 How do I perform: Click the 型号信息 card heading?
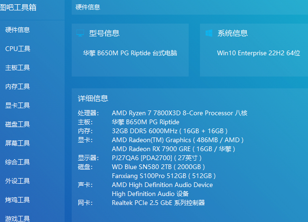click(104, 33)
